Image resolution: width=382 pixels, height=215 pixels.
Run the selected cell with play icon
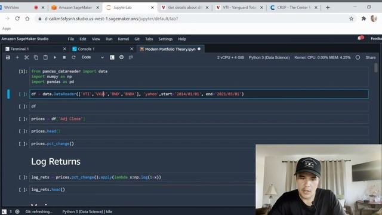click(55, 57)
